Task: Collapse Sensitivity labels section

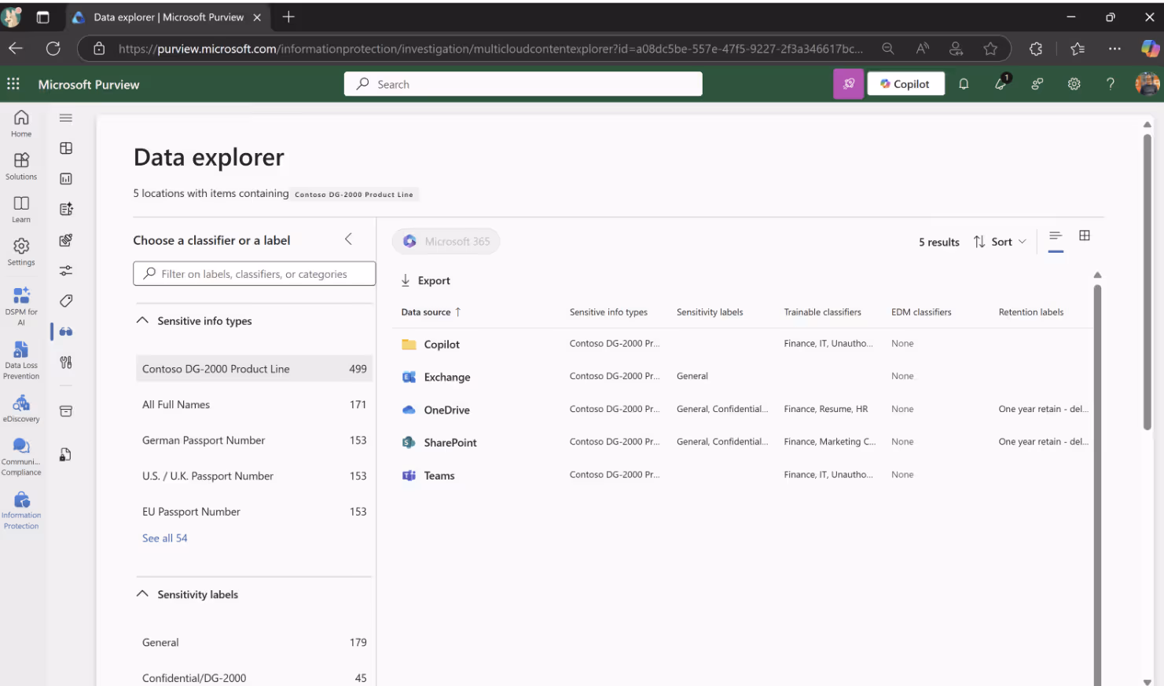Action: point(142,594)
